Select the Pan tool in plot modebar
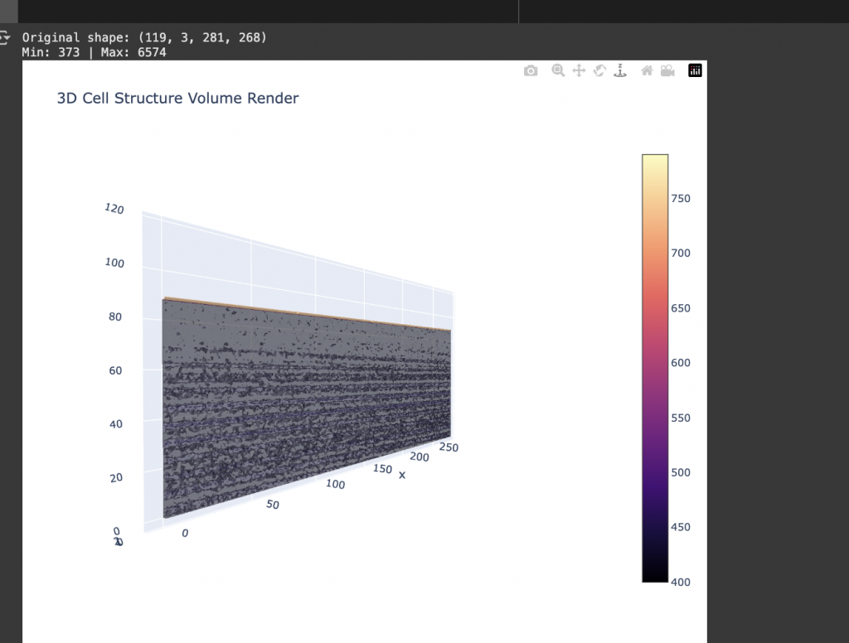 pyautogui.click(x=579, y=70)
